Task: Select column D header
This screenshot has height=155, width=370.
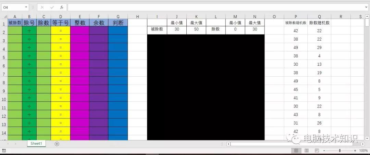Action: (61, 16)
